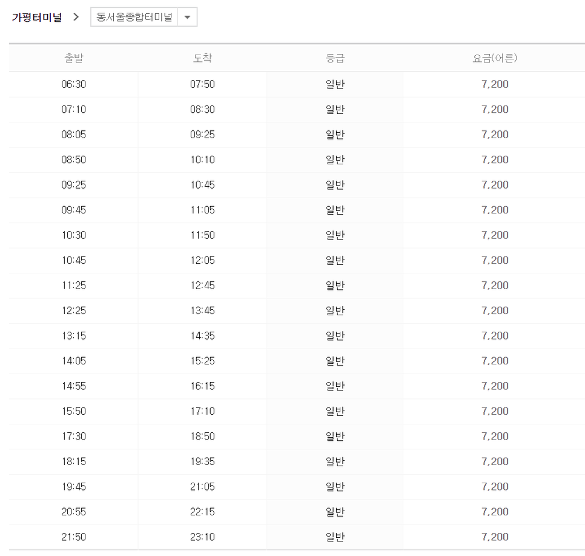Click the dropdown arrow next to 동서울종합터미널
Image resolution: width=585 pixels, height=556 pixels.
tap(187, 17)
